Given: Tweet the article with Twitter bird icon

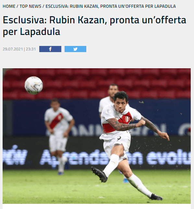Looking at the screenshot, I should click(75, 49).
